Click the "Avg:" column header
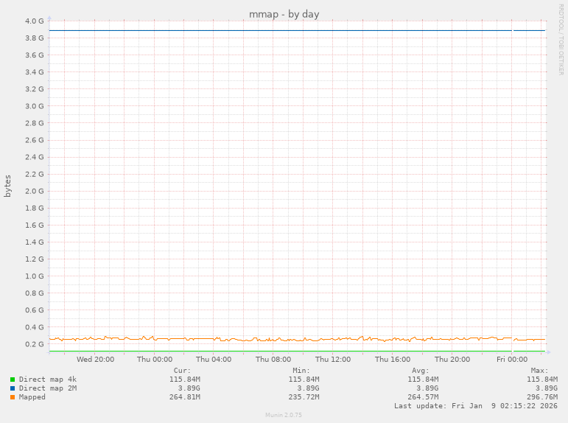Screen dimensions: 568x423 (x=420, y=370)
